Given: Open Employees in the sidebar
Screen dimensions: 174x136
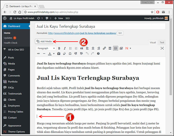Looking at the screenshot, I should pyautogui.click(x=16, y=106).
